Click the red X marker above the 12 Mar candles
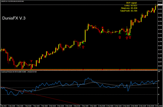 (x=102, y=28)
